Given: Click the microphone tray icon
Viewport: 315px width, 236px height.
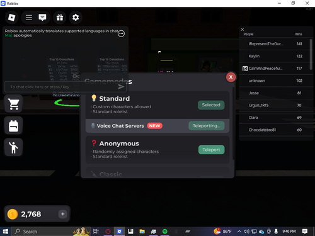Looking at the screenshot, I should point(276,232).
